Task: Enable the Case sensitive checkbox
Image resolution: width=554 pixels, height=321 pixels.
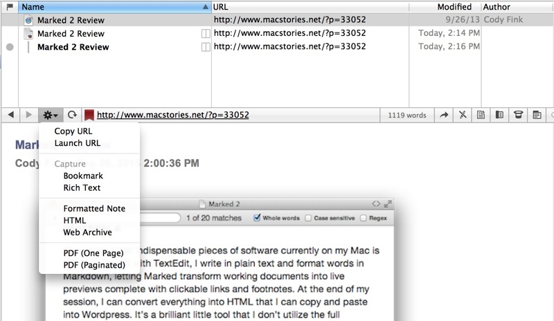Action: pos(308,218)
